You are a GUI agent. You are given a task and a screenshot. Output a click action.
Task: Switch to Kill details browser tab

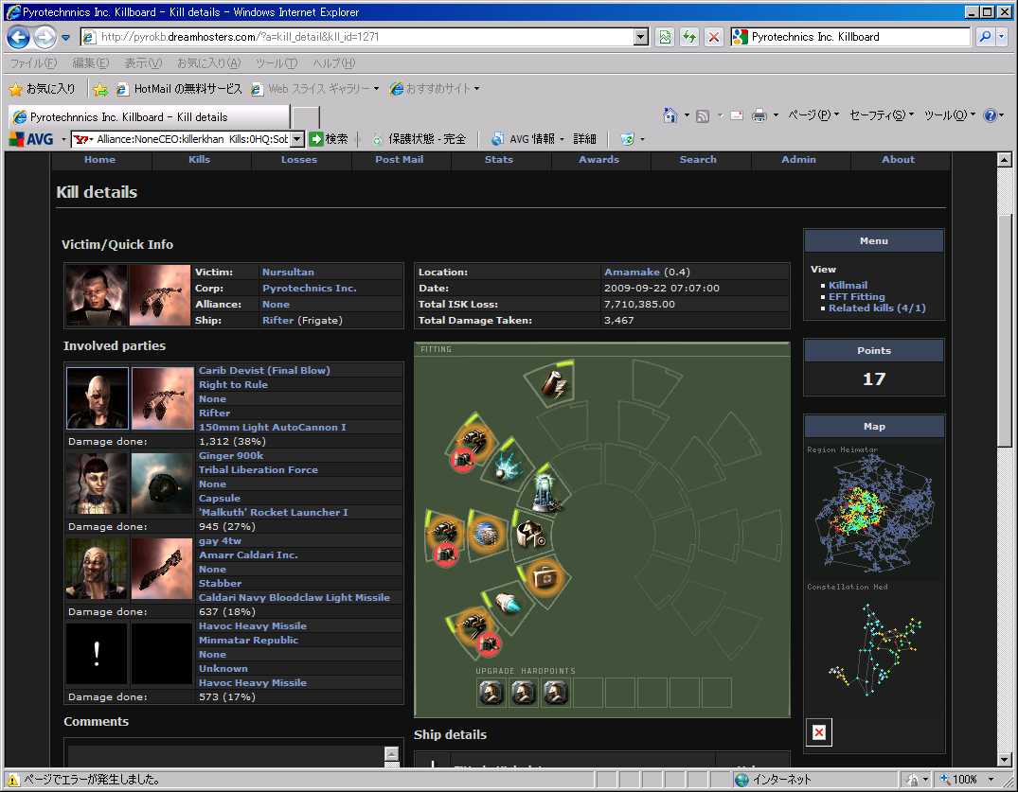150,116
